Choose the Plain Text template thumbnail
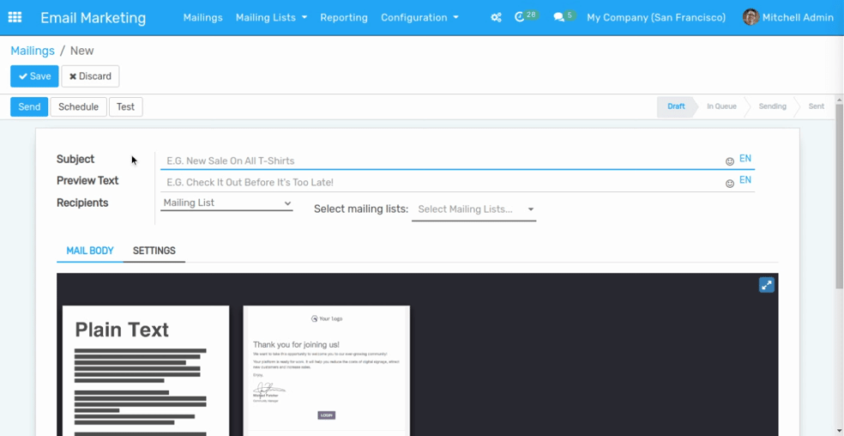This screenshot has width=844, height=436. tap(145, 371)
